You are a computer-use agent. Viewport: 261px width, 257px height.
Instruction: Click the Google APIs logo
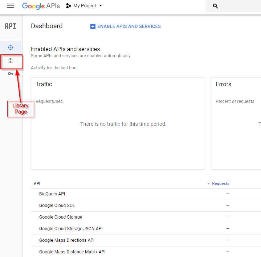[41, 6]
